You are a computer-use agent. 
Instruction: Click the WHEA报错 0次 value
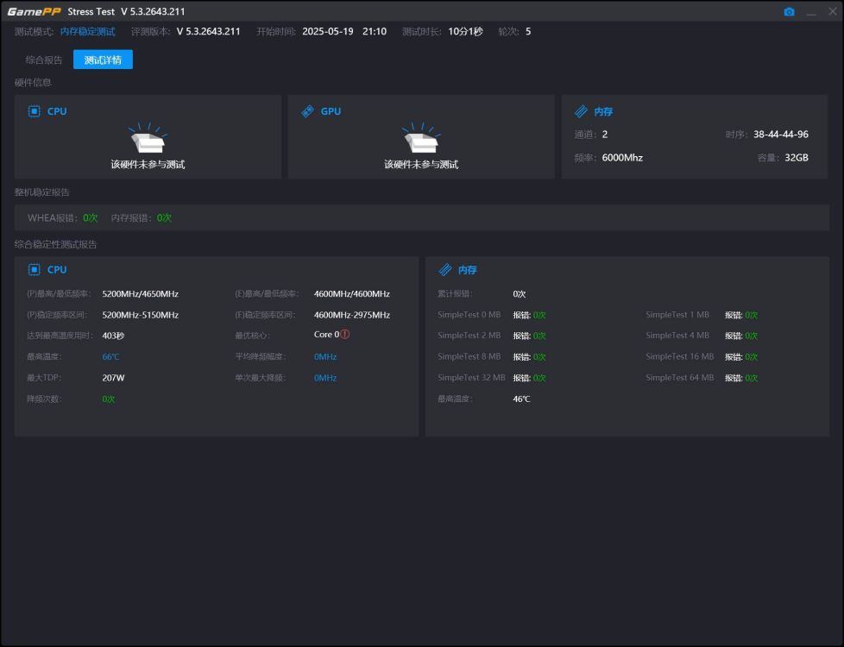click(x=91, y=218)
